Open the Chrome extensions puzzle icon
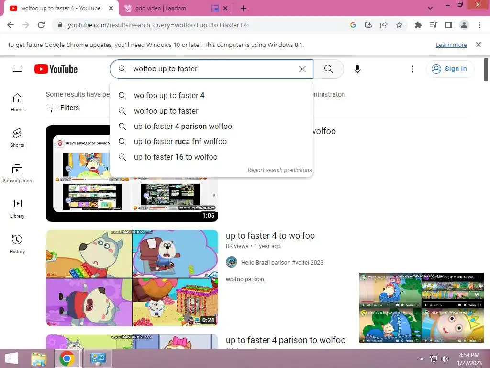 coord(418,25)
